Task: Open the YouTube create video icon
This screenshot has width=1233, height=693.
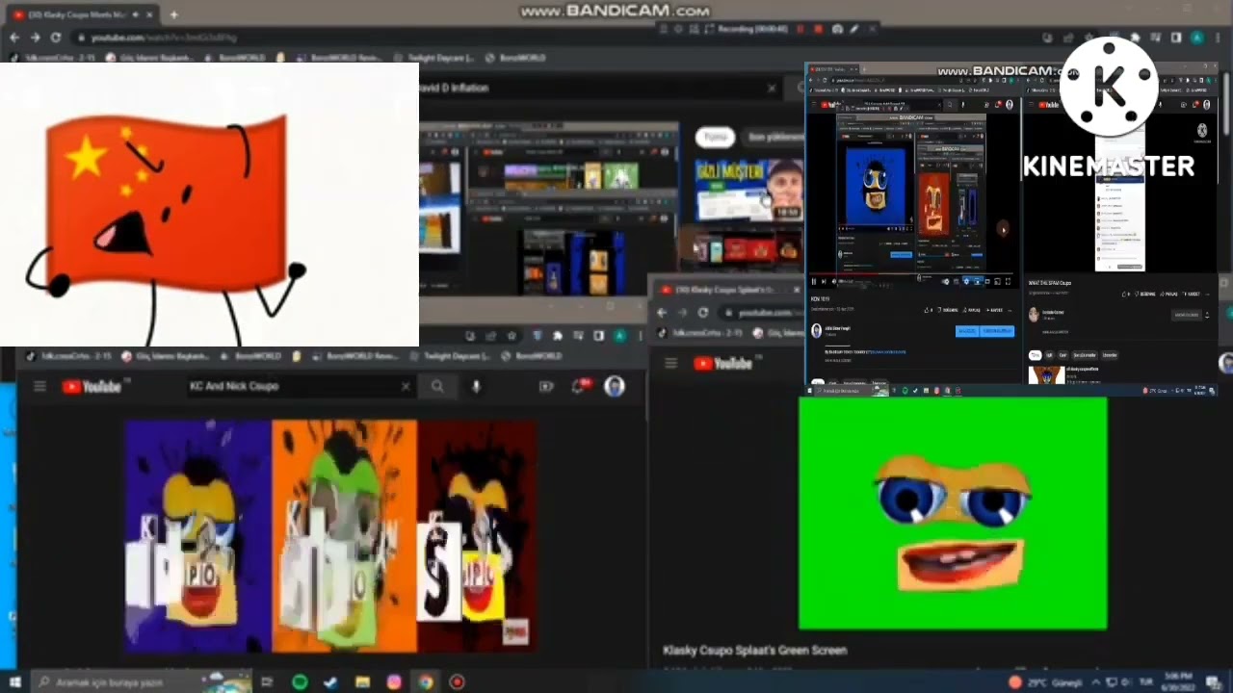Action: (546, 386)
